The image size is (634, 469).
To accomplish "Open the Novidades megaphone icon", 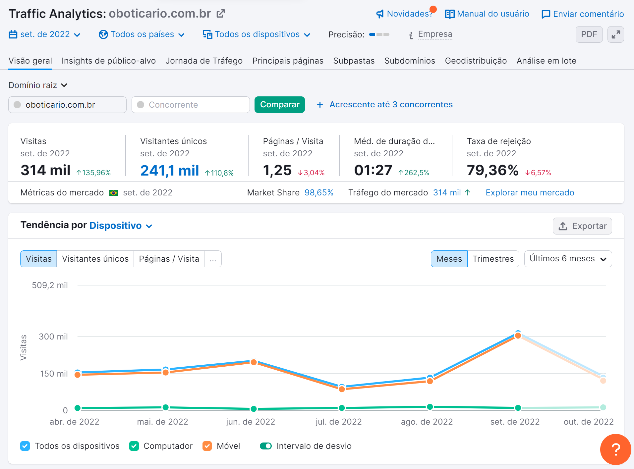I will [x=379, y=14].
